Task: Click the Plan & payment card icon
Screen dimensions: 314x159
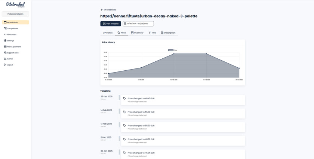Action: coord(5,47)
